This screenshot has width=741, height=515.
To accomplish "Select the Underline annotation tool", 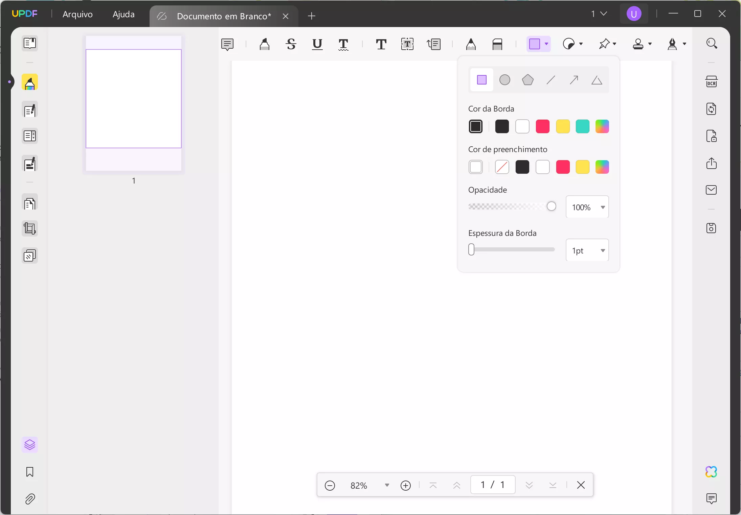I will click(x=317, y=44).
